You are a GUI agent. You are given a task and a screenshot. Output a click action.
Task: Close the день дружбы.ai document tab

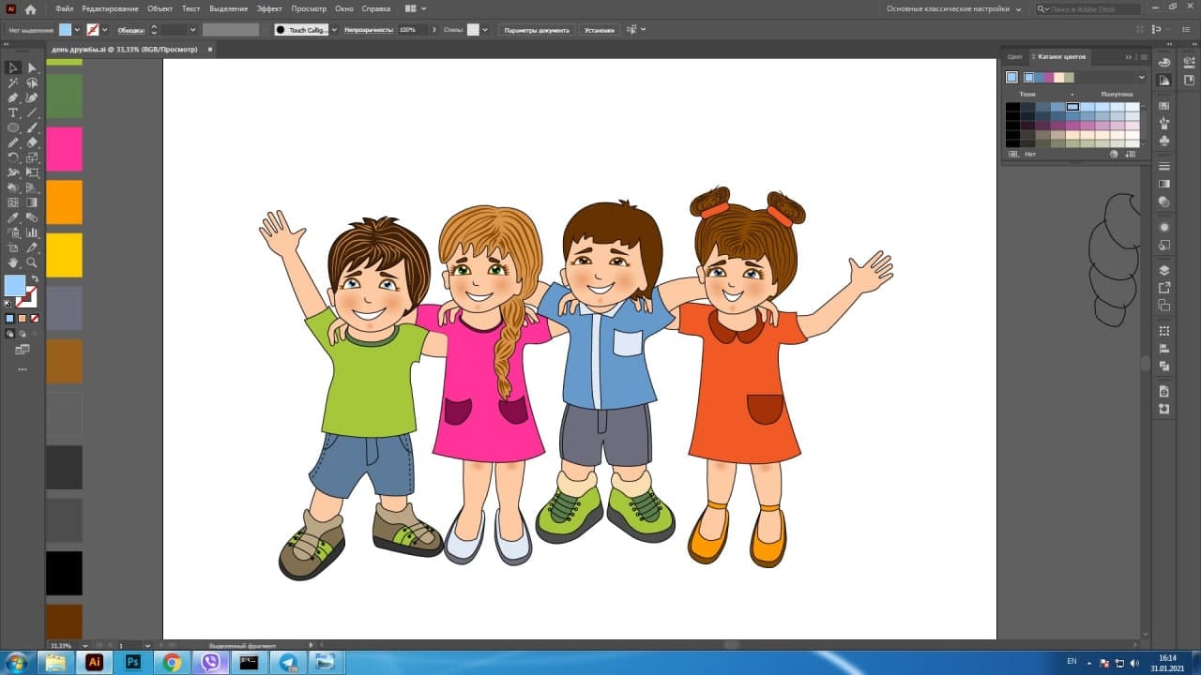[210, 49]
